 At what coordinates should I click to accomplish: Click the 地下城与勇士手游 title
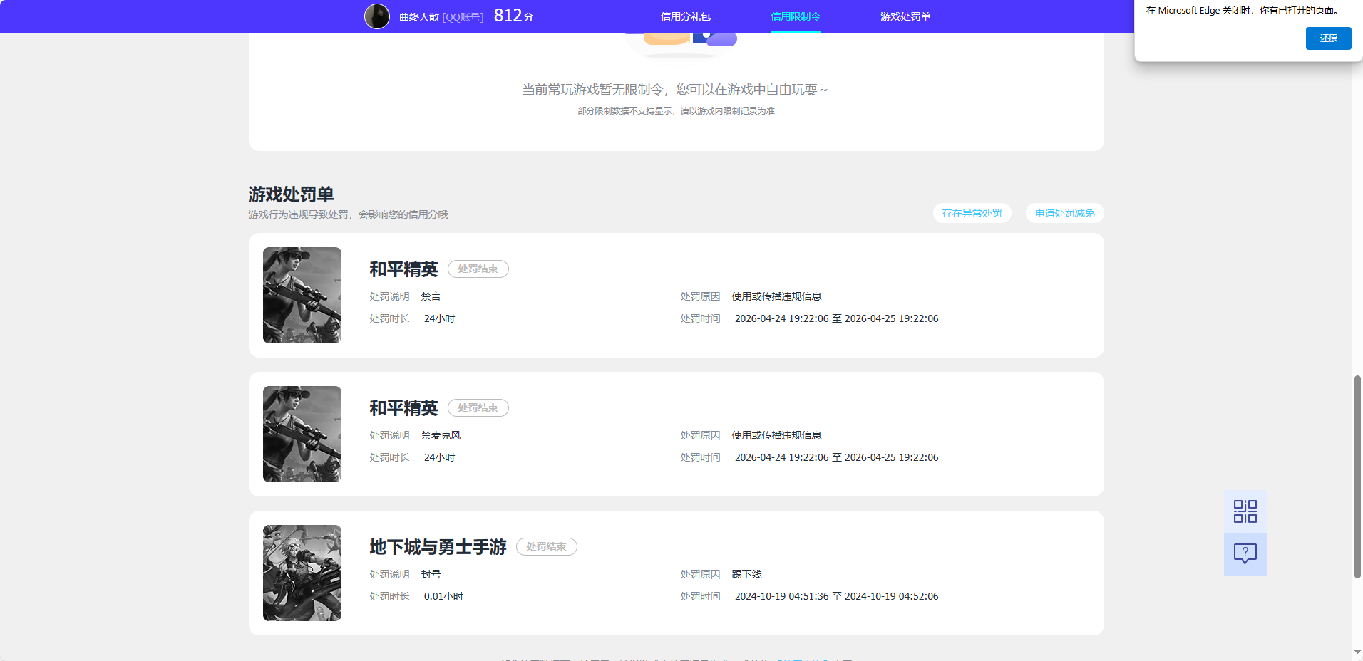(x=438, y=547)
